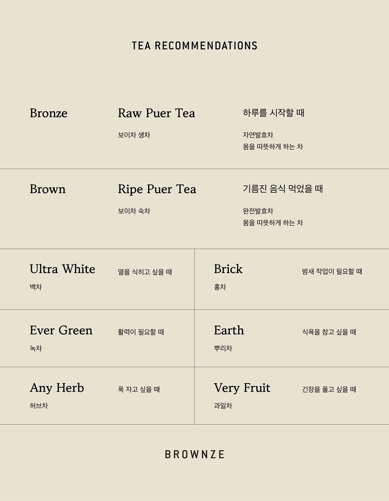This screenshot has height=501, width=389.
Task: Select the Ultra White tea name
Action: (62, 269)
